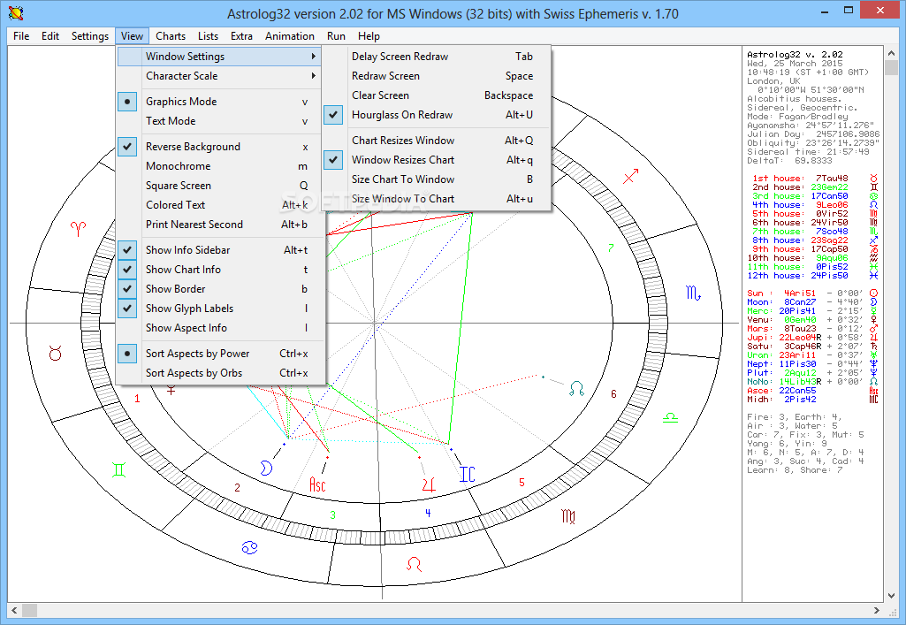The width and height of the screenshot is (906, 625).
Task: Click the horizontal scrollbar left arrow
Action: pyautogui.click(x=14, y=610)
